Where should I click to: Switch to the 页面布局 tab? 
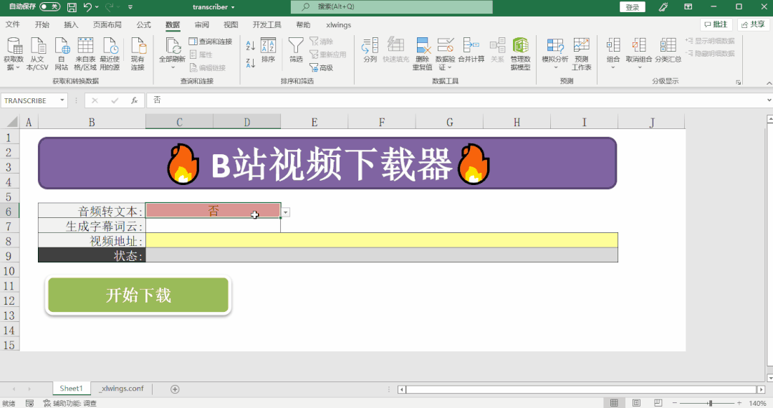107,24
